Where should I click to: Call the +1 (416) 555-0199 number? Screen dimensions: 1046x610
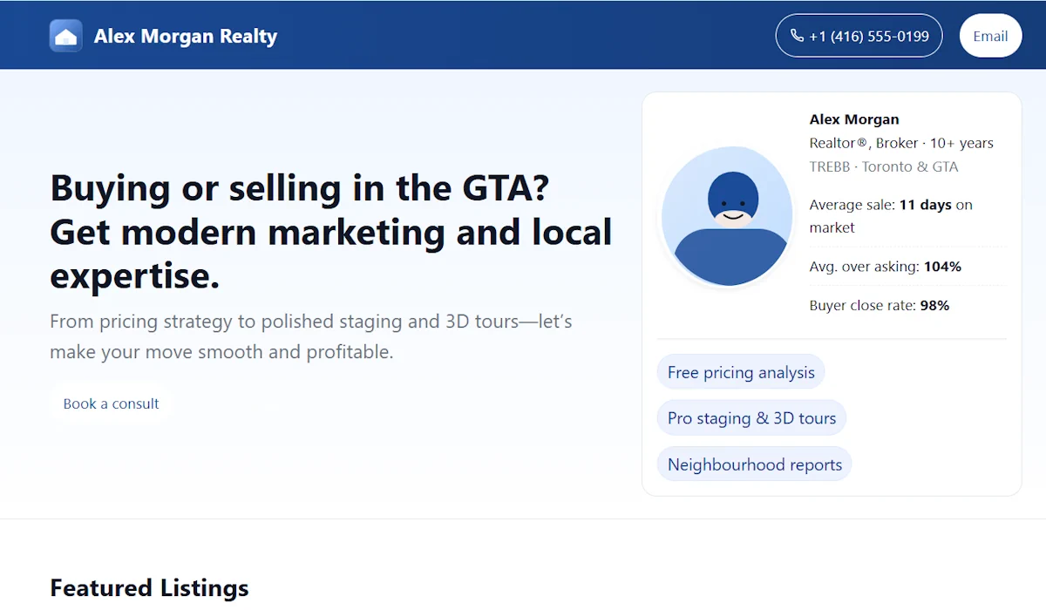pos(868,37)
